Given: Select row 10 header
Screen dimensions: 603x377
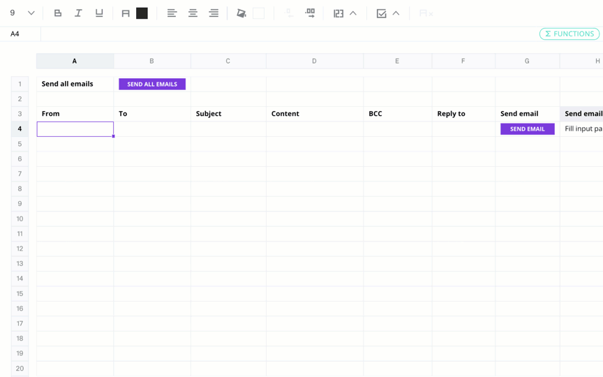Looking at the screenshot, I should [20, 219].
